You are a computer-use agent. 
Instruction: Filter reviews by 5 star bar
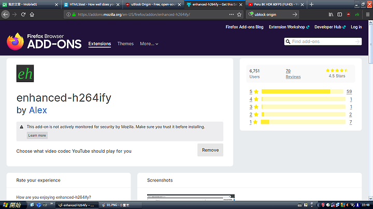303,91
